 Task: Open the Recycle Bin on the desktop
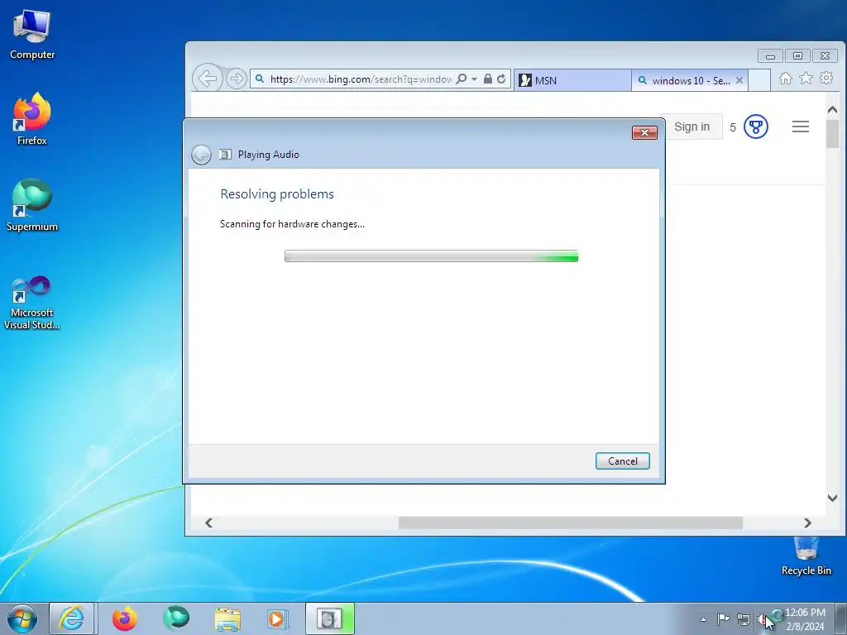coord(806,556)
